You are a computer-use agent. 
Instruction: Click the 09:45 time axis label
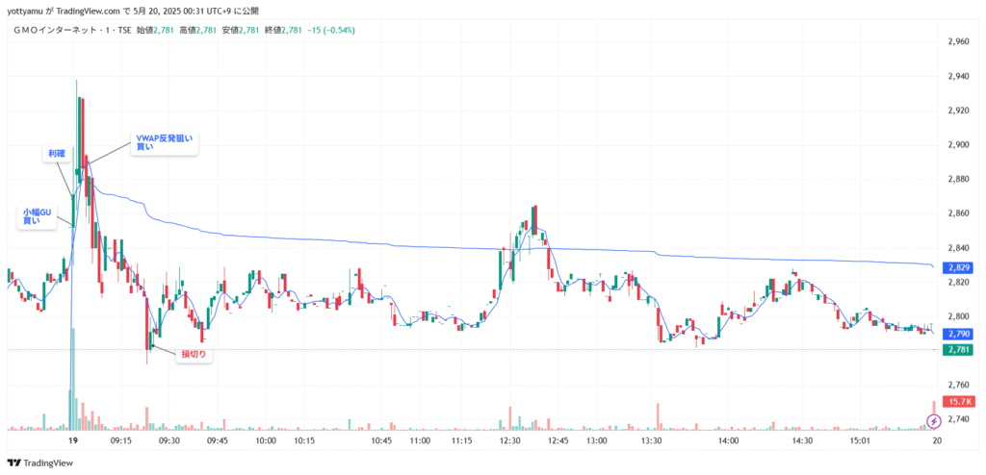click(x=218, y=441)
